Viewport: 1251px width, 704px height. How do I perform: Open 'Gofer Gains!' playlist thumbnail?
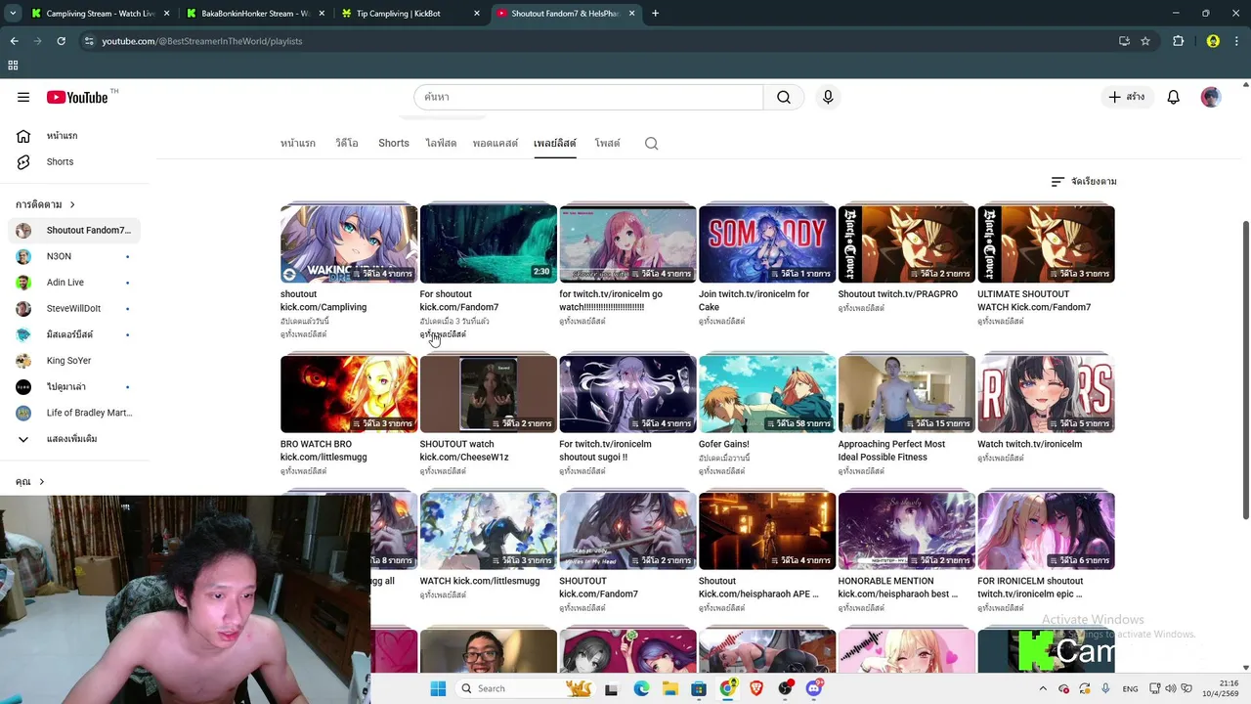767,394
